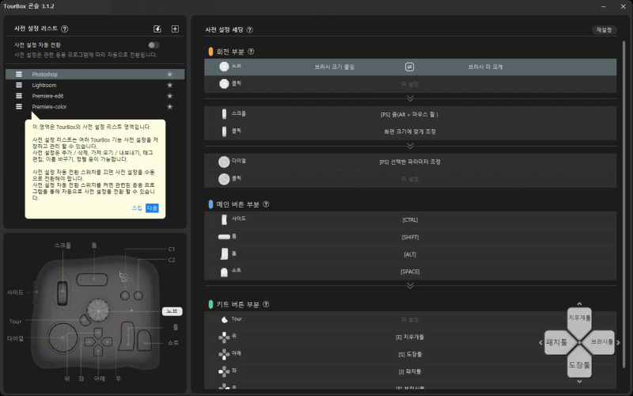Viewport: 633px width, 396px height.
Task: Click the scroll wheel icon in 스크롤 row
Action: coord(224,114)
